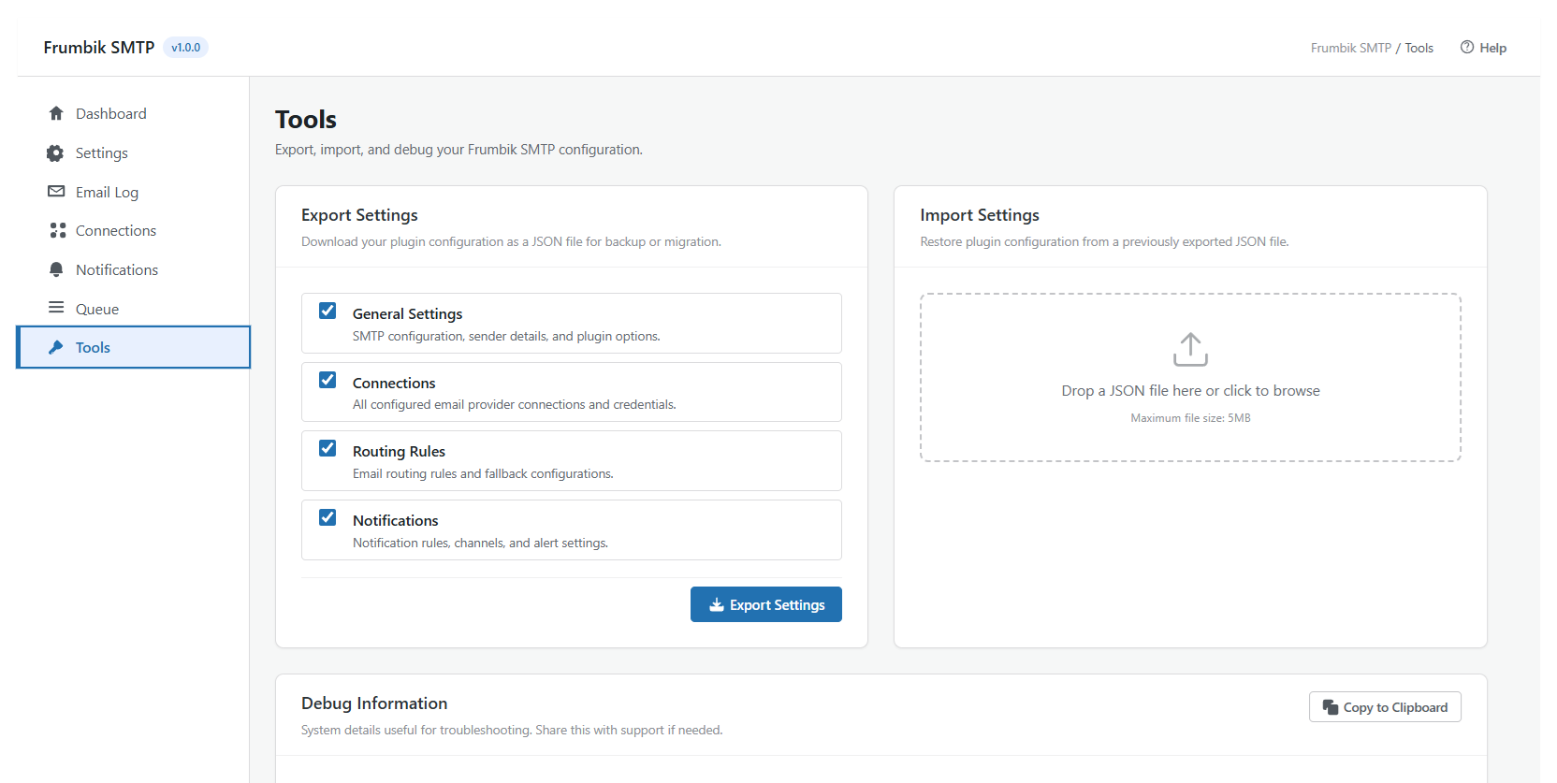
Task: Click the Frumbik SMTP logo title
Action: coord(99,47)
